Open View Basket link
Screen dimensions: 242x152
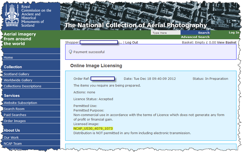226,42
